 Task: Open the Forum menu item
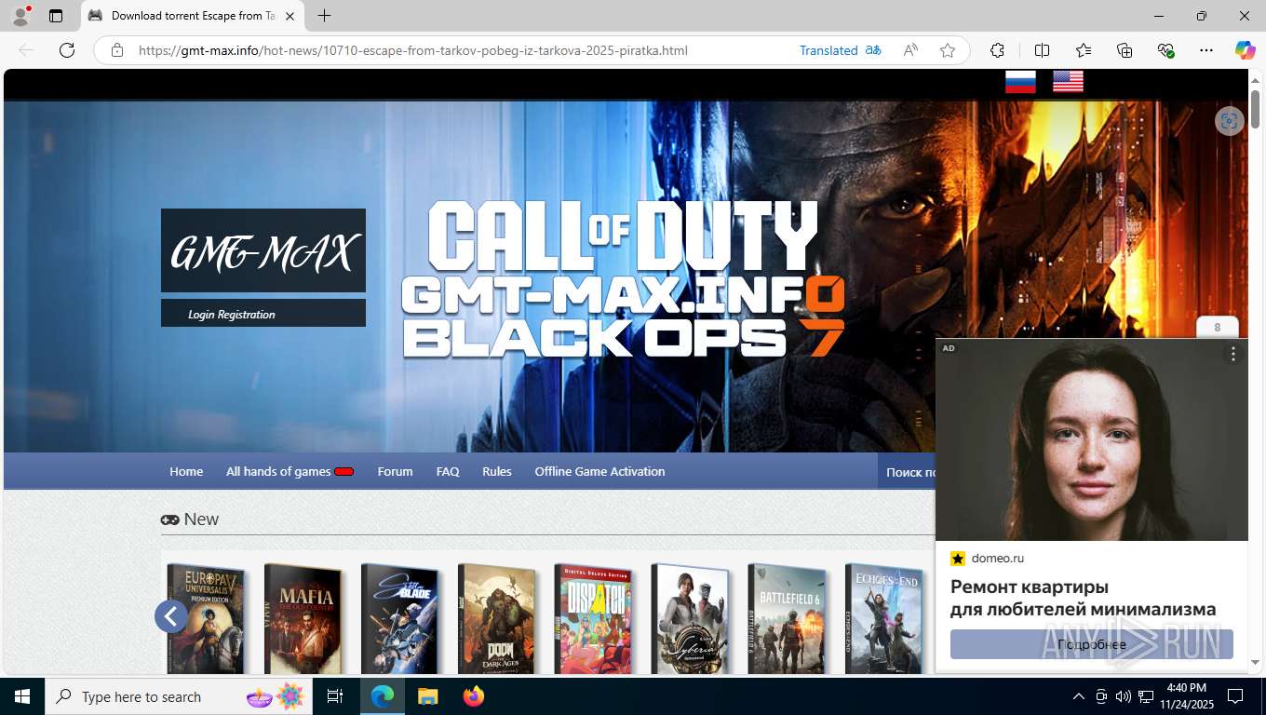pos(395,471)
